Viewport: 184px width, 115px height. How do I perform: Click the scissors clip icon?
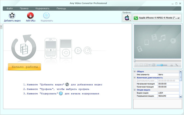point(172,65)
